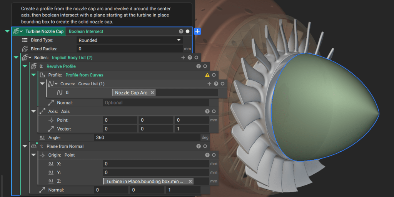Click the Angle input showing 360
This screenshot has width=394, height=197.
[x=146, y=137]
